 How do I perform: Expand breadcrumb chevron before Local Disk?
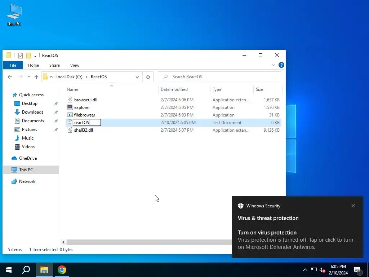click(x=51, y=77)
